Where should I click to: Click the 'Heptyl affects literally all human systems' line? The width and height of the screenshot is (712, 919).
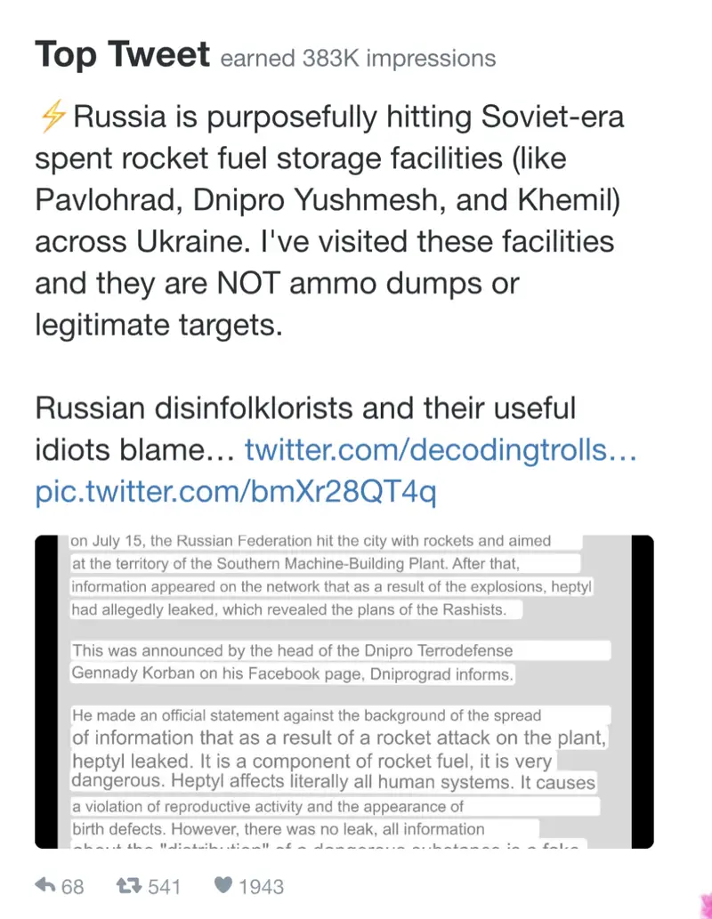[333, 783]
